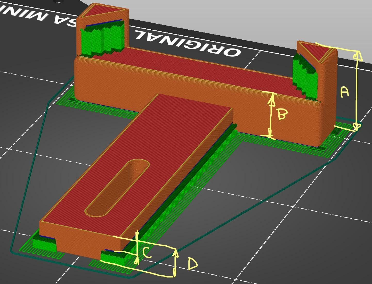Click the handwritten letter D annotation
Image resolution: width=372 pixels, height=284 pixels.
(x=192, y=264)
